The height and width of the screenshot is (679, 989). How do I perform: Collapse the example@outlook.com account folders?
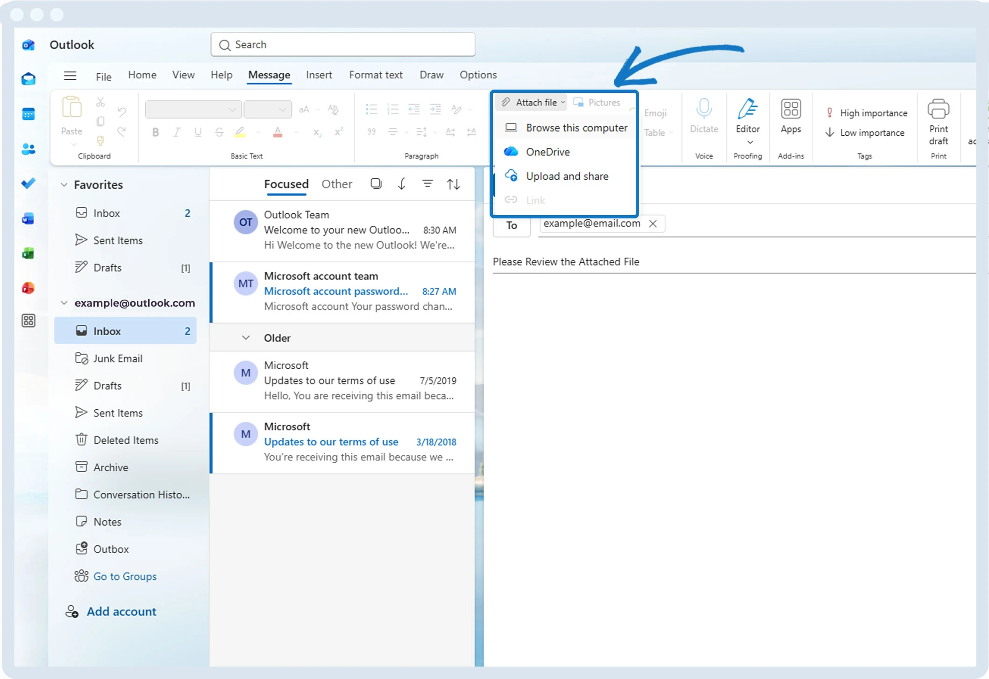click(x=64, y=303)
